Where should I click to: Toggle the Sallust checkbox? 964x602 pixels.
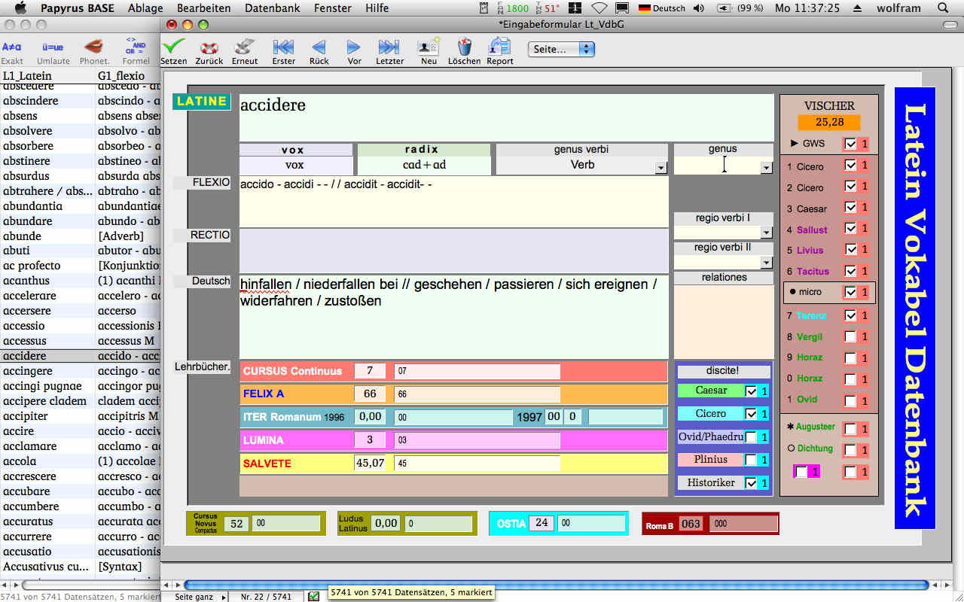850,229
